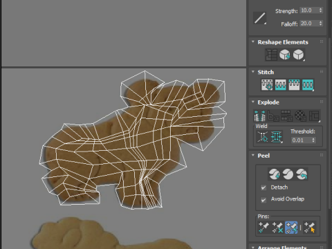Click the Stitch Custom icon
This screenshot has width=332, height=249.
click(x=308, y=84)
